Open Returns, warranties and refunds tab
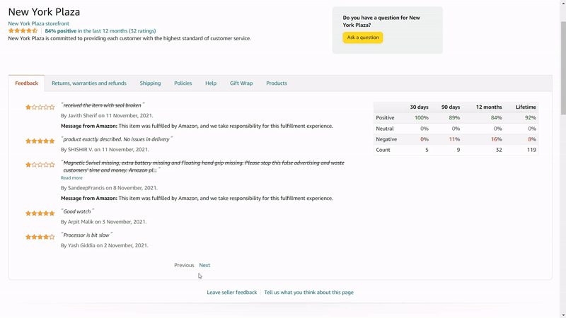This screenshot has width=566, height=318. point(89,83)
